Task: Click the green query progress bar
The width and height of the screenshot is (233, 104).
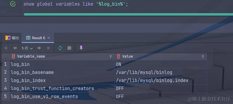Action: coord(128,14)
